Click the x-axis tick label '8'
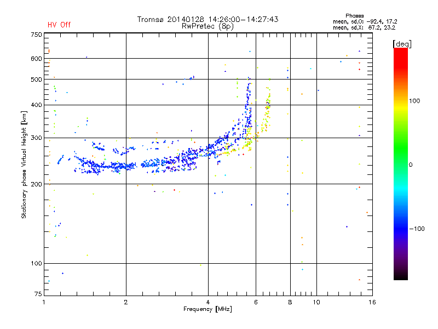Screen dimensions: 438x329 tap(290, 302)
